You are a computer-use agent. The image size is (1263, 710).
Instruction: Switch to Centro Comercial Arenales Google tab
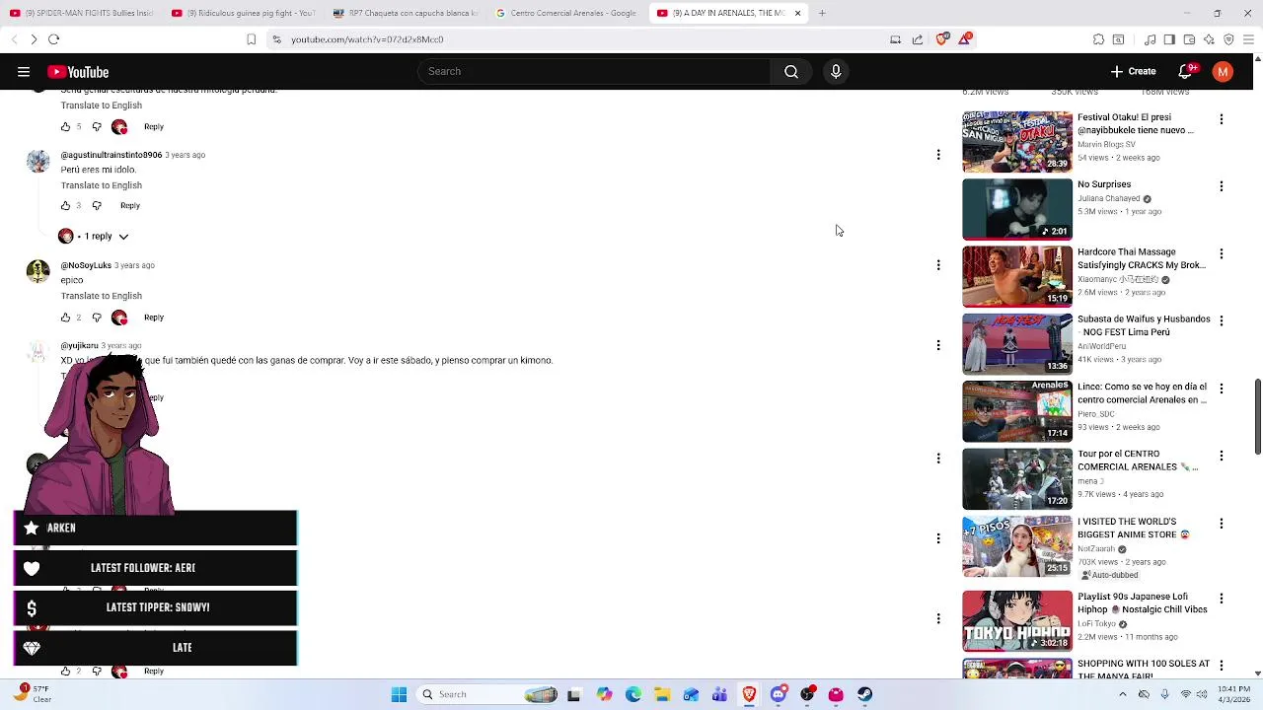tap(566, 13)
